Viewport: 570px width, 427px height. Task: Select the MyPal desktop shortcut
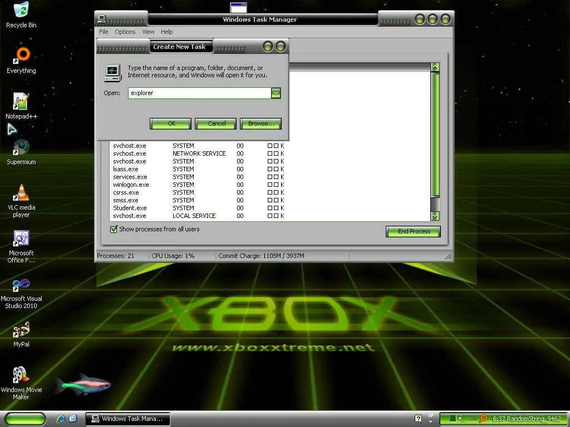(21, 334)
